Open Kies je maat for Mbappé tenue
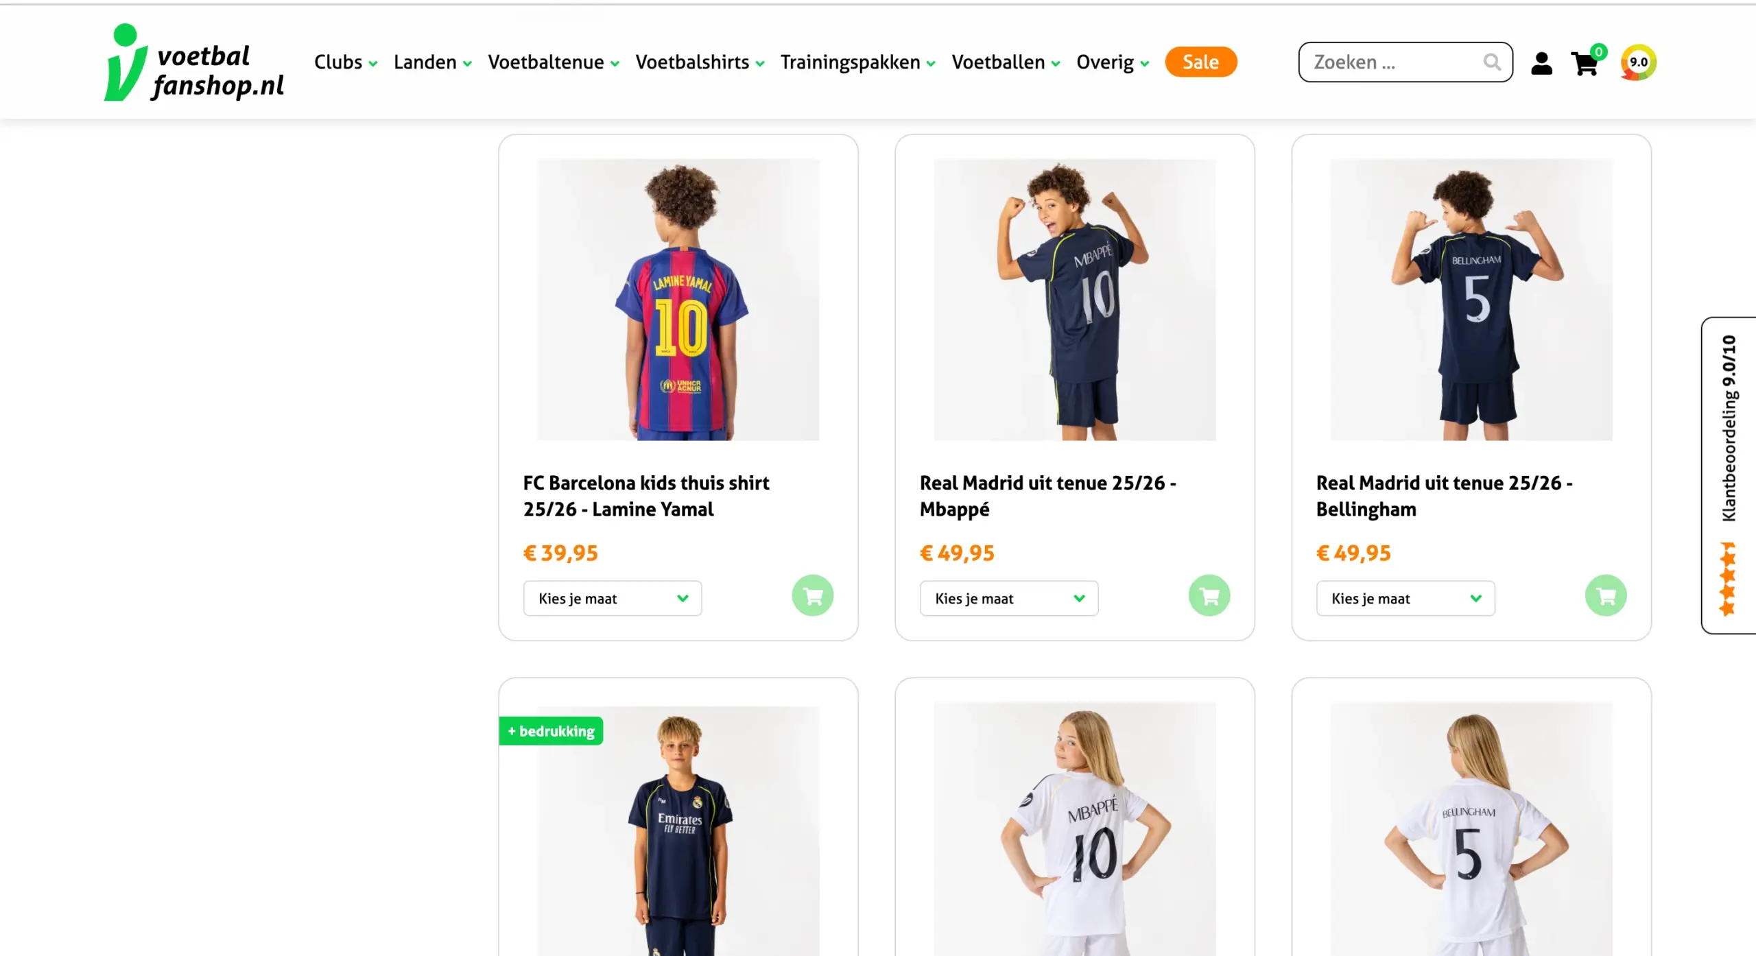 pyautogui.click(x=1009, y=599)
